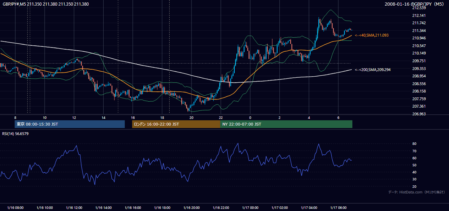Click price axis value 212.141
This screenshot has height=211, width=449.
pos(418,15)
